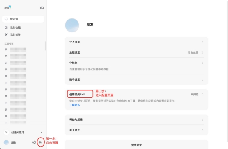Expand the 创建闪应用 chevron arrow
228x149 pixels.
pos(41,133)
